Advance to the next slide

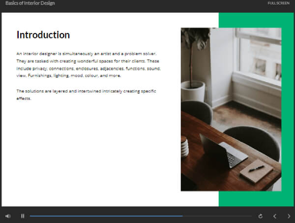pyautogui.click(x=289, y=216)
